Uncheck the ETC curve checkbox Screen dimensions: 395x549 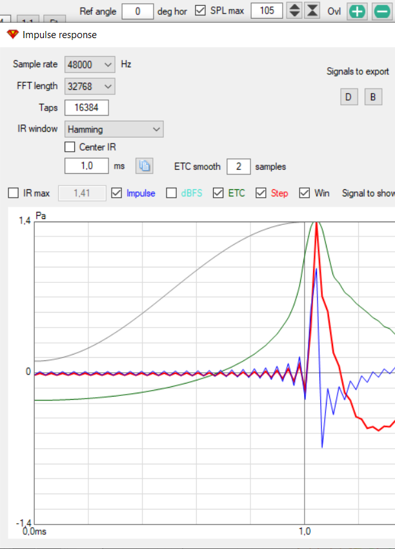(218, 193)
